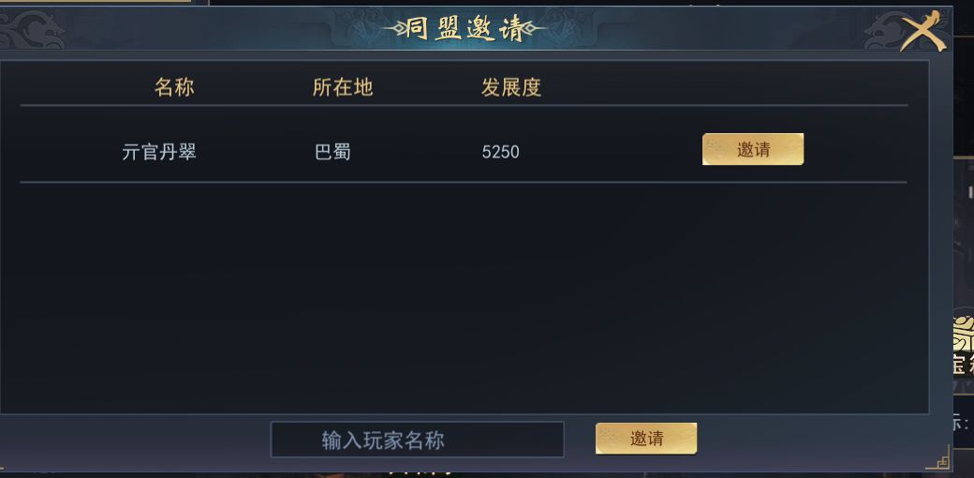Click the 同盟邀请 dialog title
974x478 pixels.
click(465, 29)
